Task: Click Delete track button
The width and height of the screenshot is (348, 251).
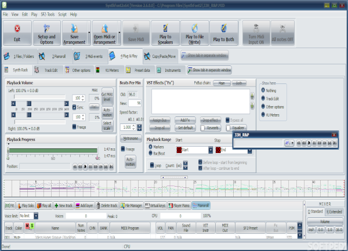Action: 107,206
